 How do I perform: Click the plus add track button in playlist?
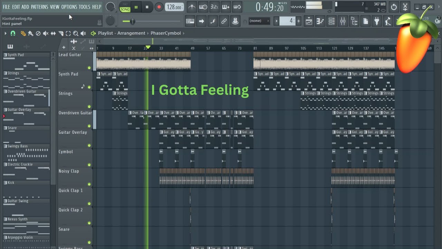click(x=64, y=48)
